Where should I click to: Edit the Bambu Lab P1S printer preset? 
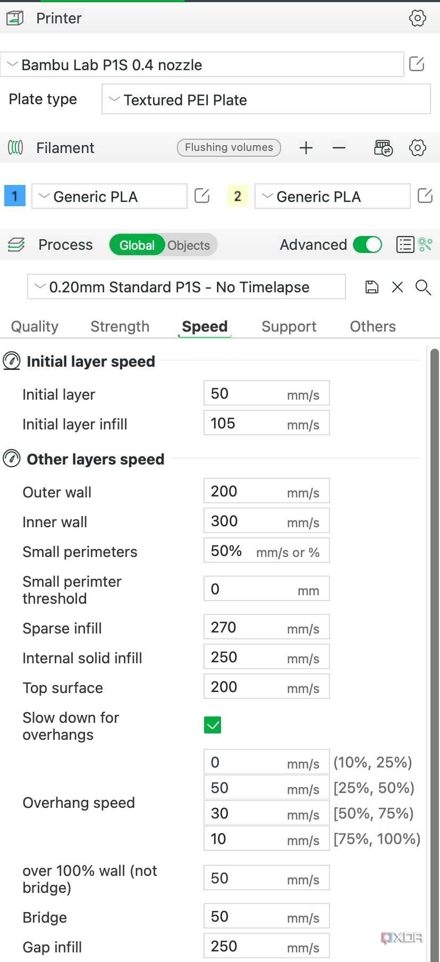click(x=417, y=64)
